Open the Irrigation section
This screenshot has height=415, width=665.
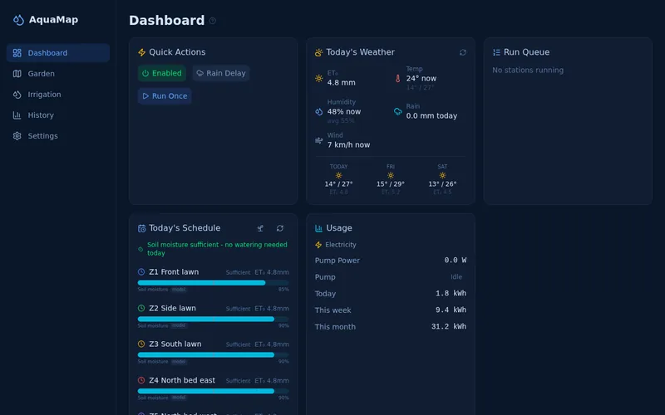58,95
